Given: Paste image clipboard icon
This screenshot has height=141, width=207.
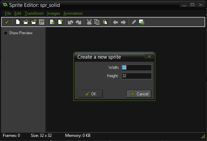Looking at the screenshot, I should tap(105, 22).
